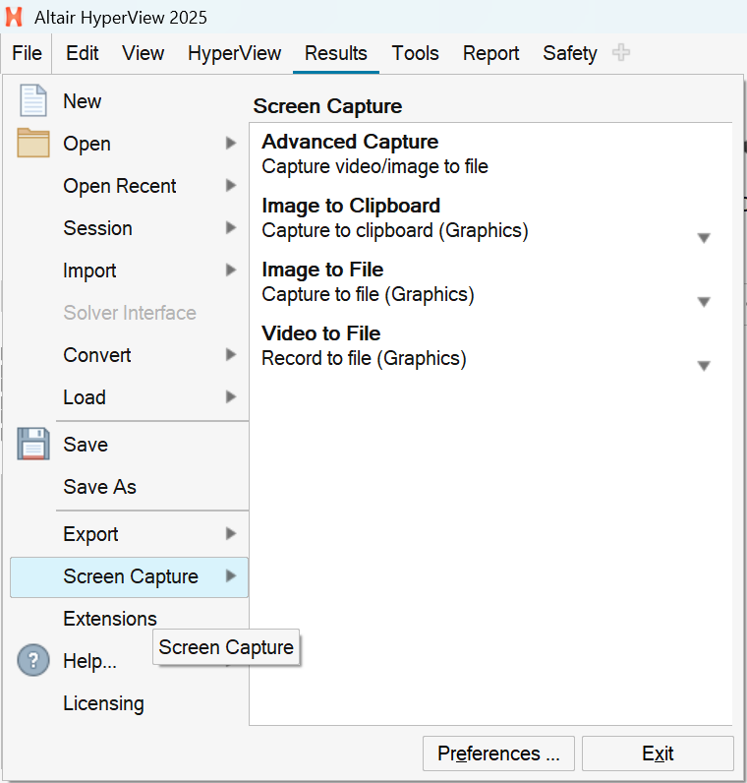Open the Licensing menu entry
747x783 pixels.
click(103, 703)
